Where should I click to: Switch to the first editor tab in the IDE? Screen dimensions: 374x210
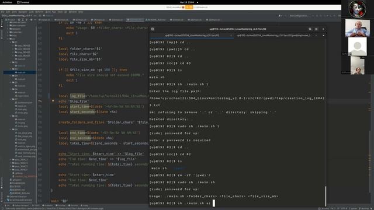click(44, 20)
